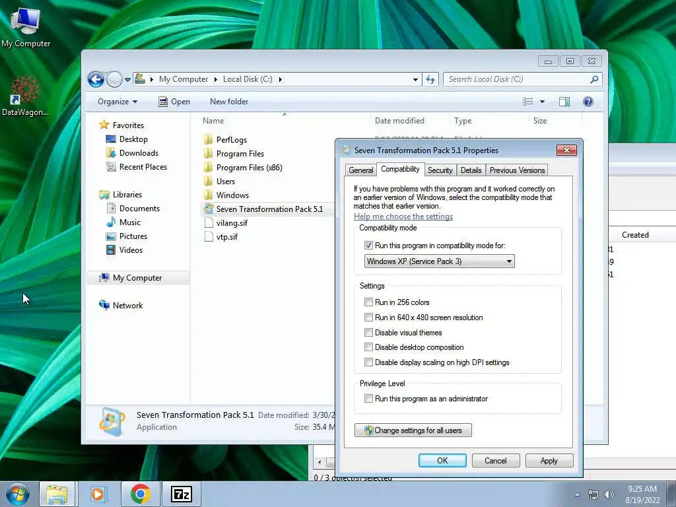Open Explorer Help question mark icon
The image size is (676, 507).
[588, 102]
